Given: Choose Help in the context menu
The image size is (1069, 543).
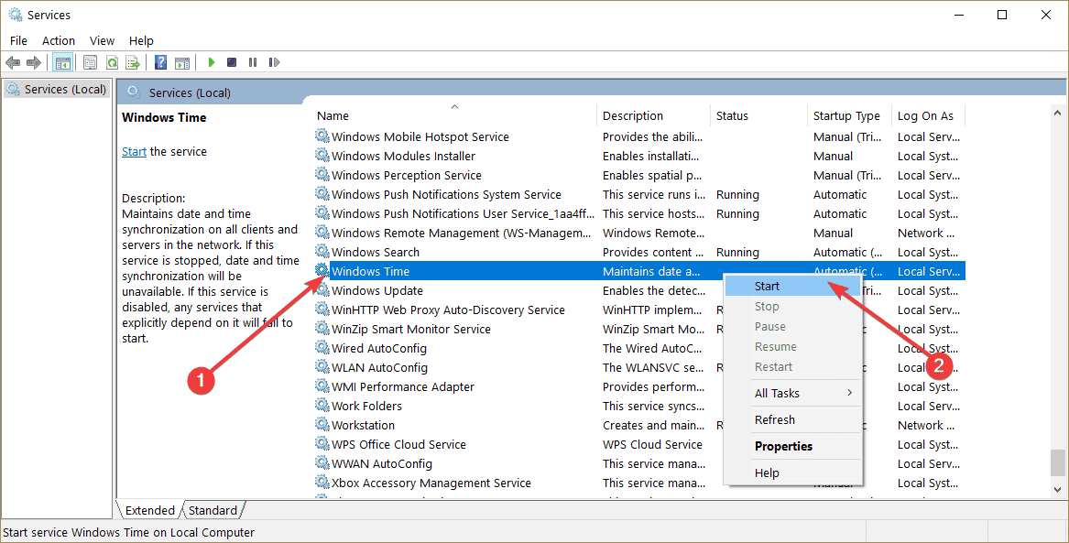Looking at the screenshot, I should (793, 472).
